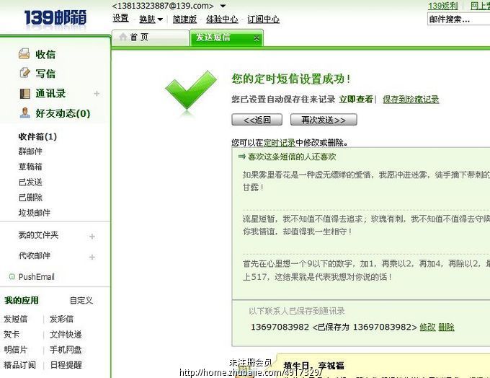Close the 发送短信 tab
This screenshot has height=378, width=490.
pos(257,38)
